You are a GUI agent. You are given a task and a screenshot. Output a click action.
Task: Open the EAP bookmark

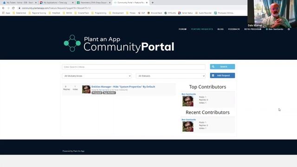pyautogui.click(x=141, y=13)
